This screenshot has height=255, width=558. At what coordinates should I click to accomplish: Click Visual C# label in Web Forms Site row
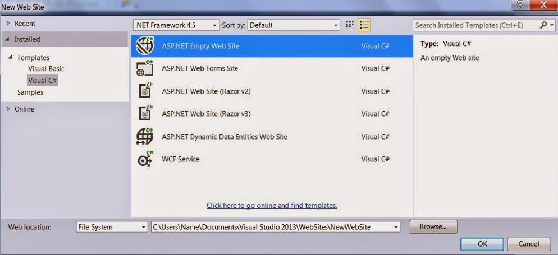click(376, 68)
